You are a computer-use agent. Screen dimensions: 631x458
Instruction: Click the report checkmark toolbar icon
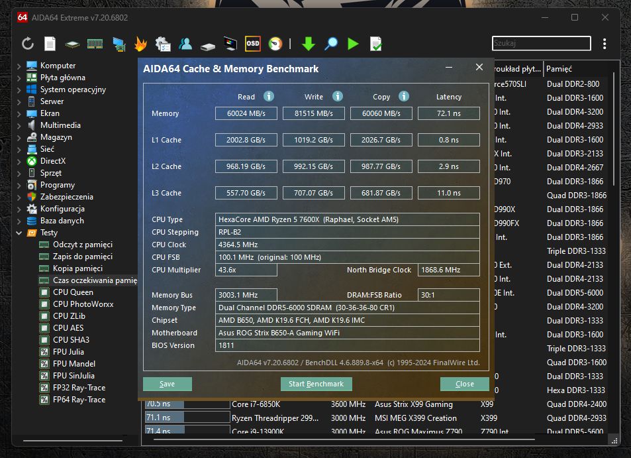click(375, 44)
